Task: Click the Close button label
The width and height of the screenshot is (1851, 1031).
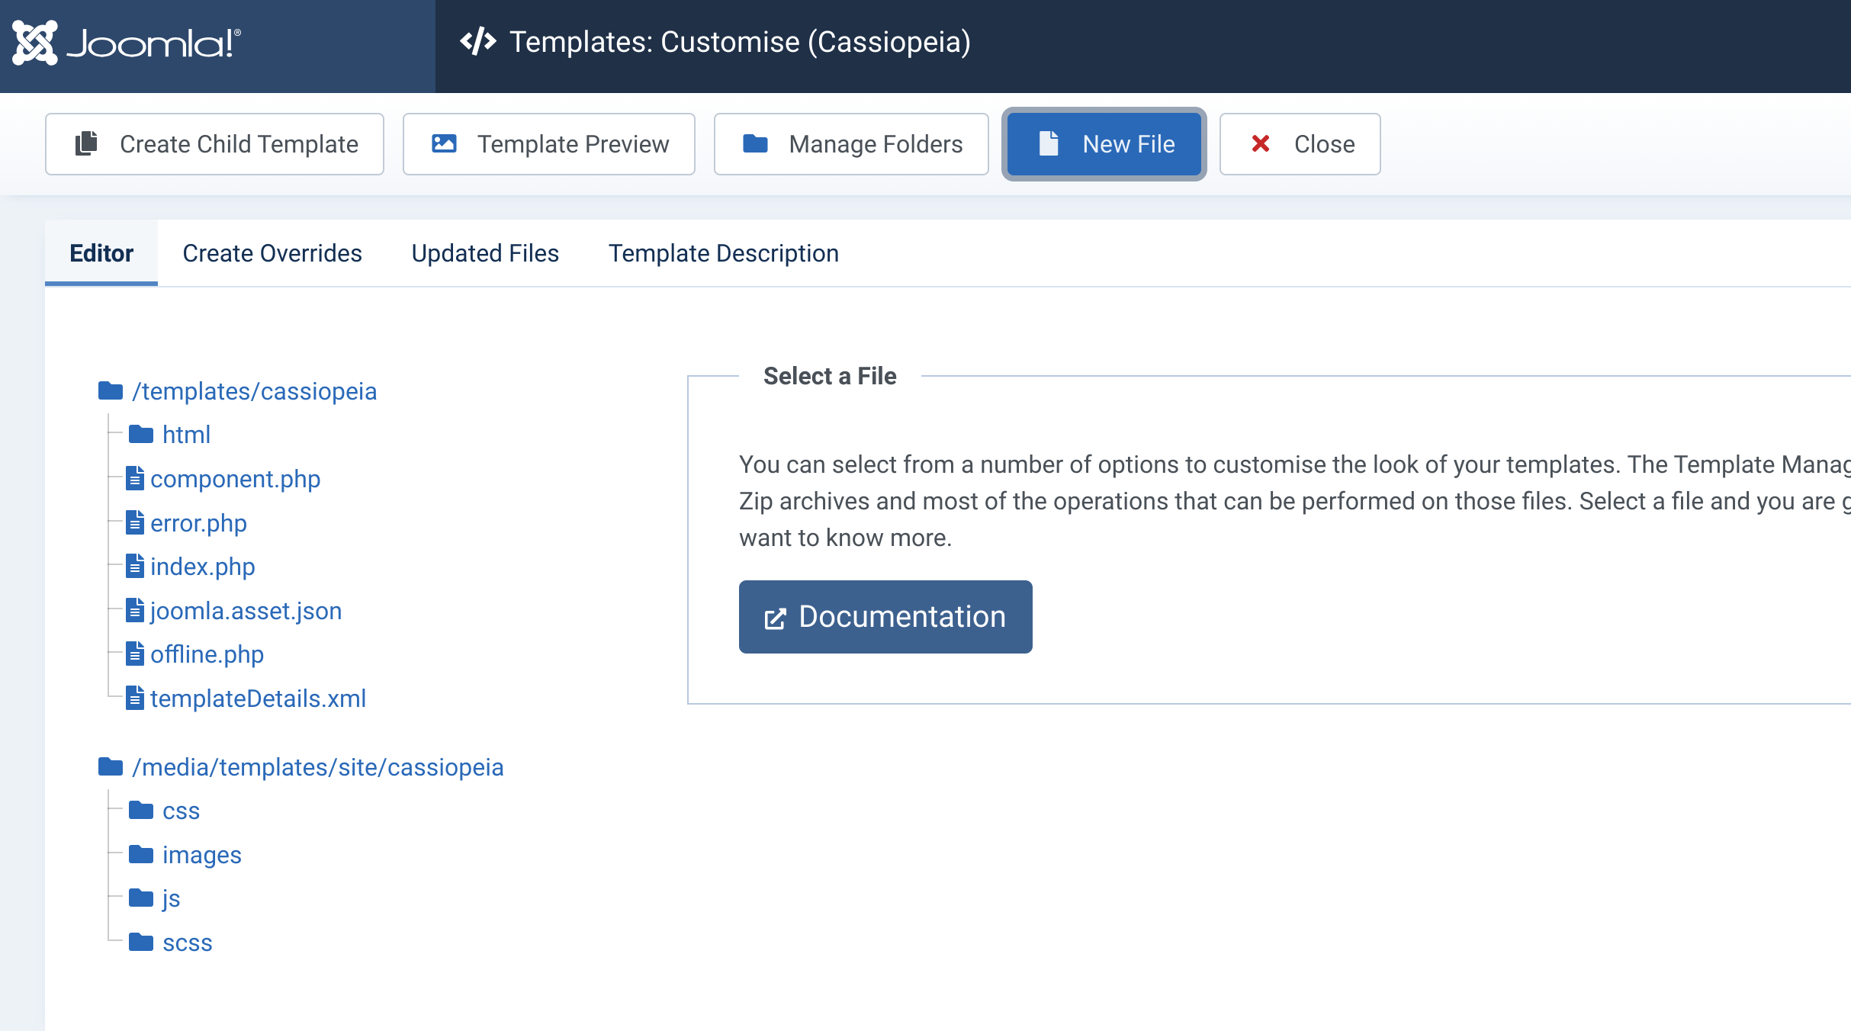Action: click(x=1325, y=144)
